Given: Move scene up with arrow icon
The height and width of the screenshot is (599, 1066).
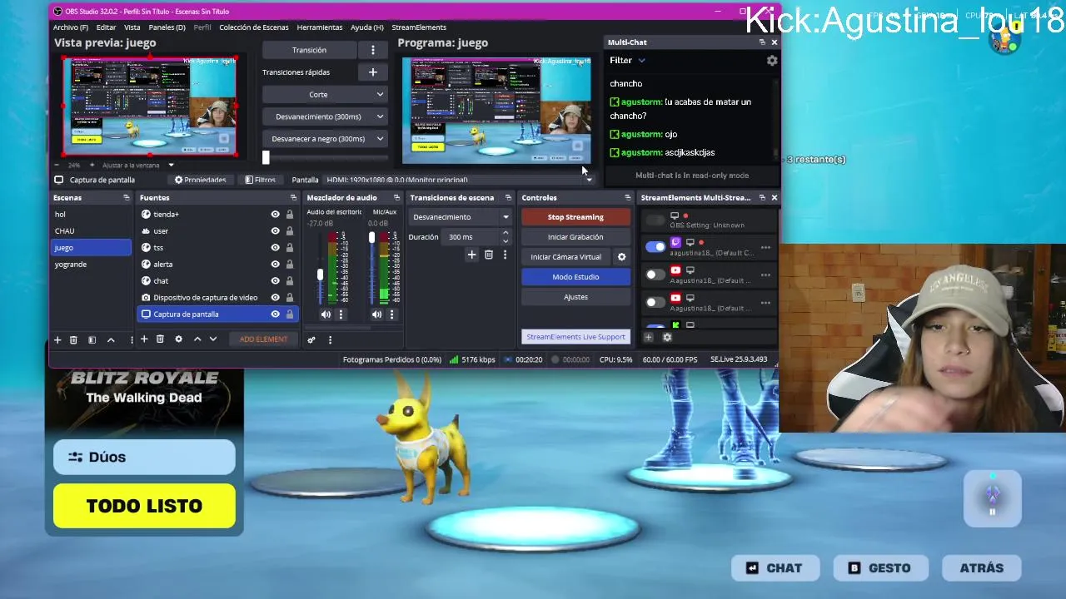Looking at the screenshot, I should tap(110, 339).
